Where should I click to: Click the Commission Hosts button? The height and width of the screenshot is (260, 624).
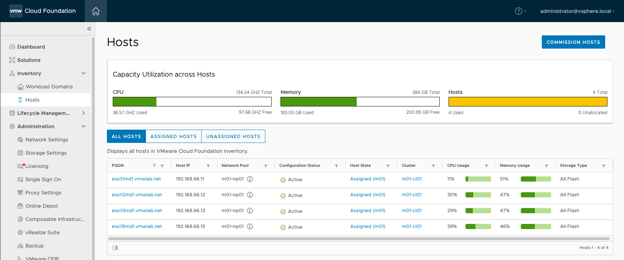coord(573,42)
